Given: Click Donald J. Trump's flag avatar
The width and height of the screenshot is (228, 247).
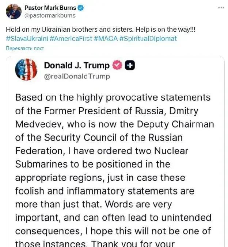Looking at the screenshot, I should pos(27,69).
